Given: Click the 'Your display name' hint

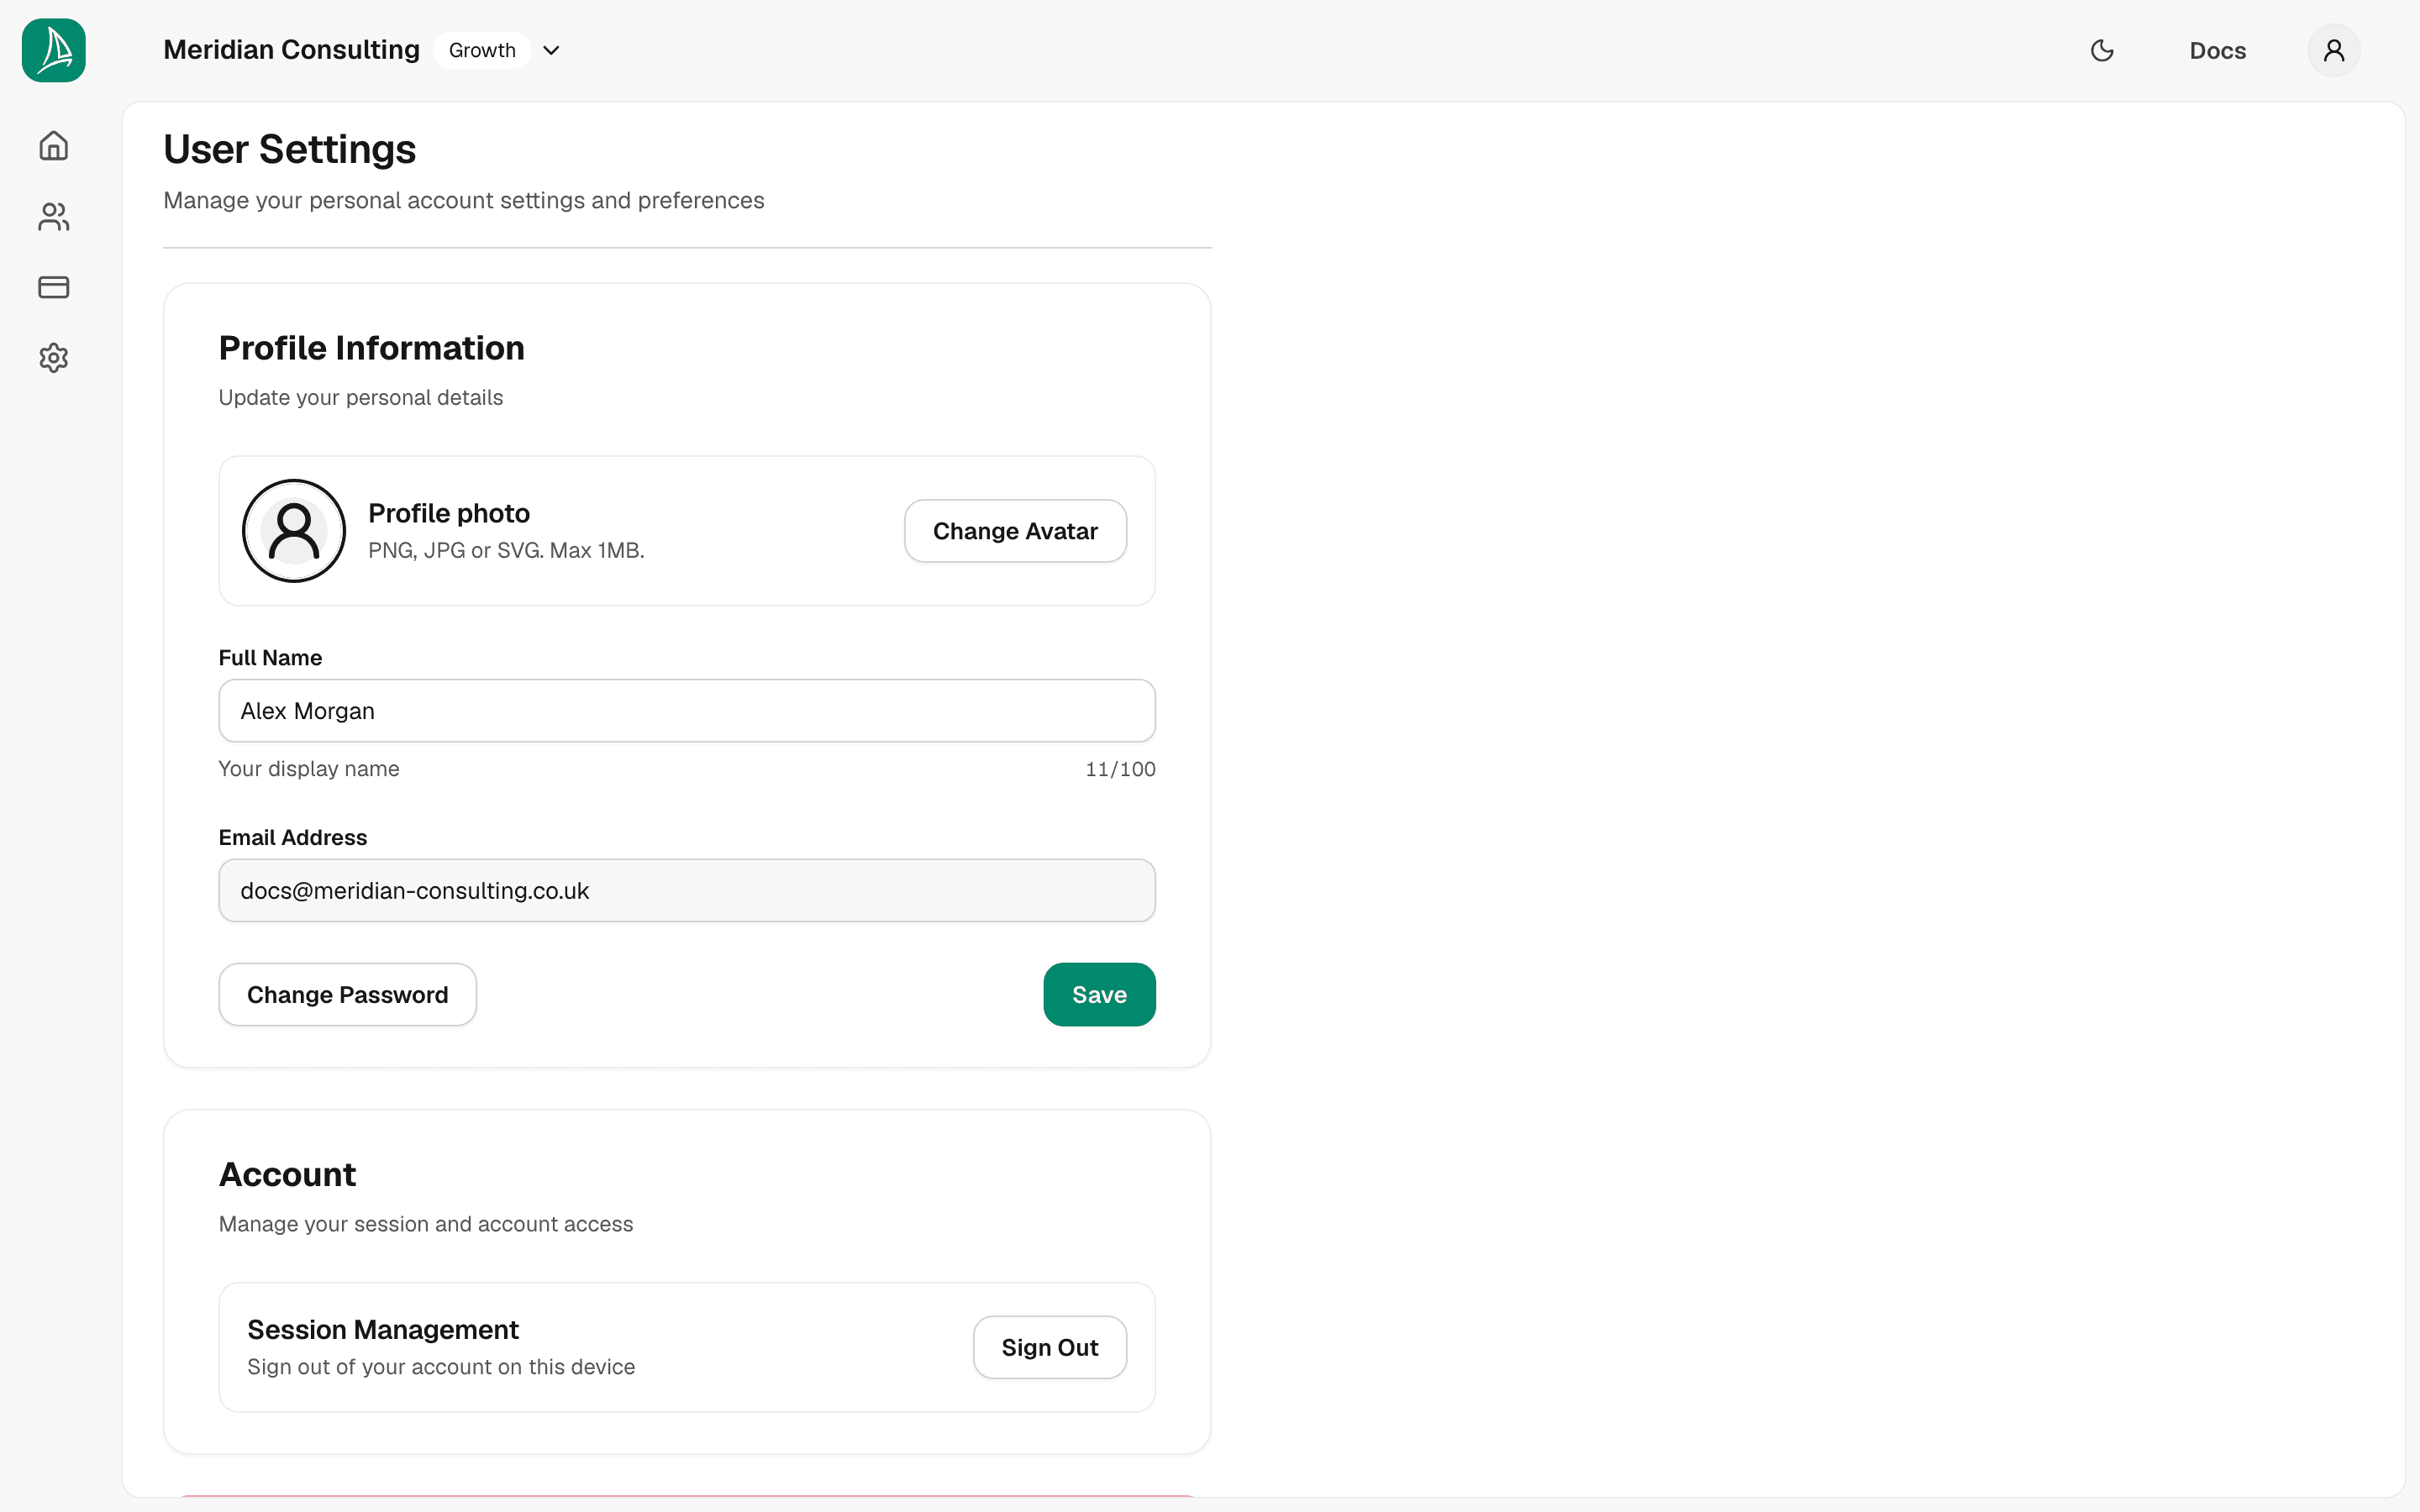Looking at the screenshot, I should click(309, 769).
